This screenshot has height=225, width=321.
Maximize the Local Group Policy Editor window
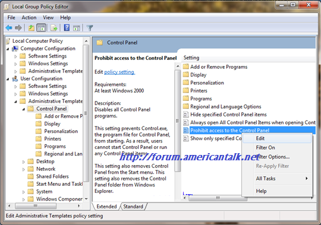(x=293, y=5)
